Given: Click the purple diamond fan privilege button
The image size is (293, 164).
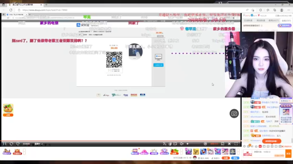Looking at the screenshot, I should (285, 26).
